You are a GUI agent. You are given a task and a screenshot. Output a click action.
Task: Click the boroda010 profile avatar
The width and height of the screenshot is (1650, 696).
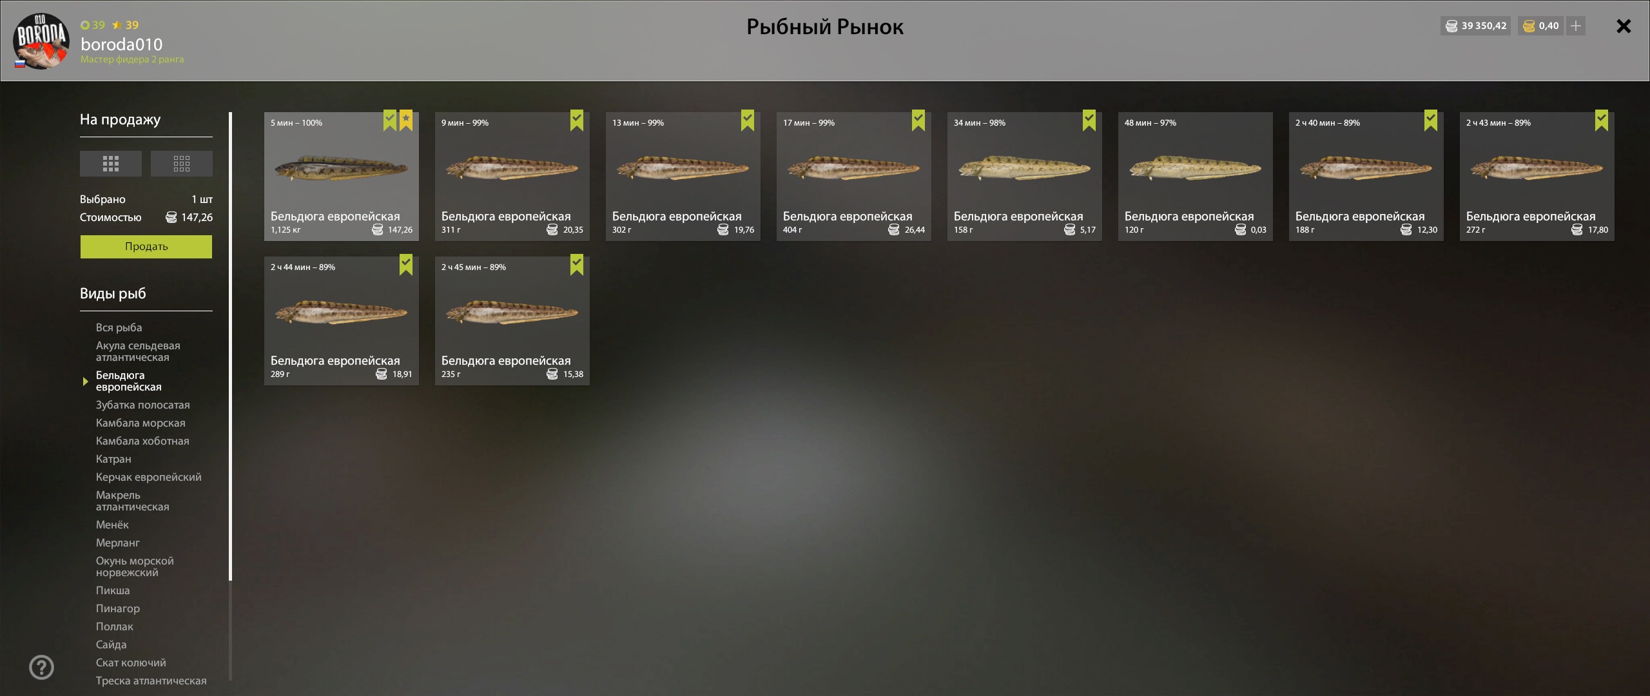(41, 41)
